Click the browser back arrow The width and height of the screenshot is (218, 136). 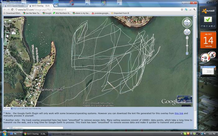tap(5, 10)
